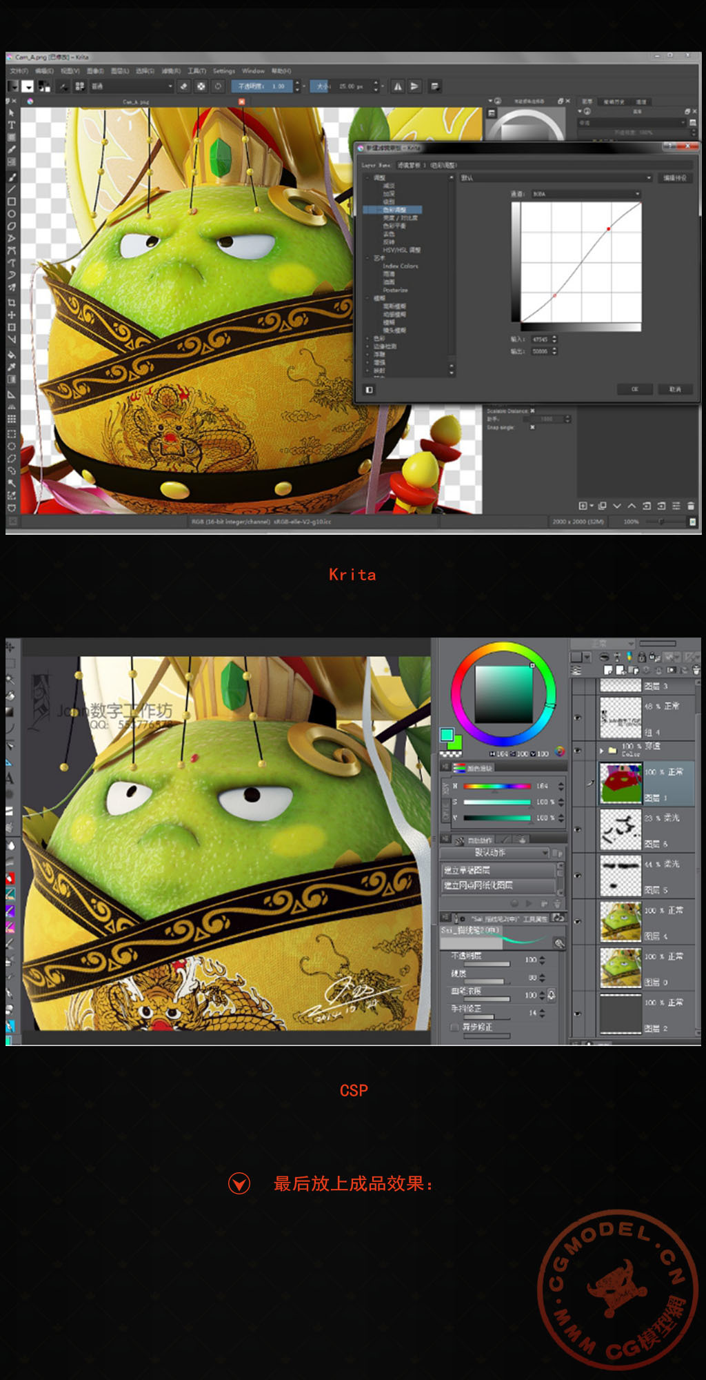Click the delete action icon in CSP auto action
Image resolution: width=706 pixels, height=1380 pixels.
click(x=557, y=903)
